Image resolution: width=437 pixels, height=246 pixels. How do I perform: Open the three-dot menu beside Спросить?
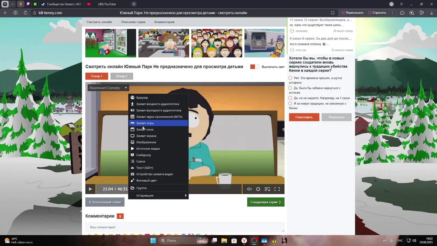pos(392,13)
